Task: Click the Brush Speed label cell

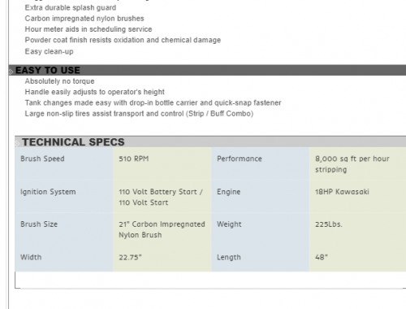Action: click(x=64, y=164)
